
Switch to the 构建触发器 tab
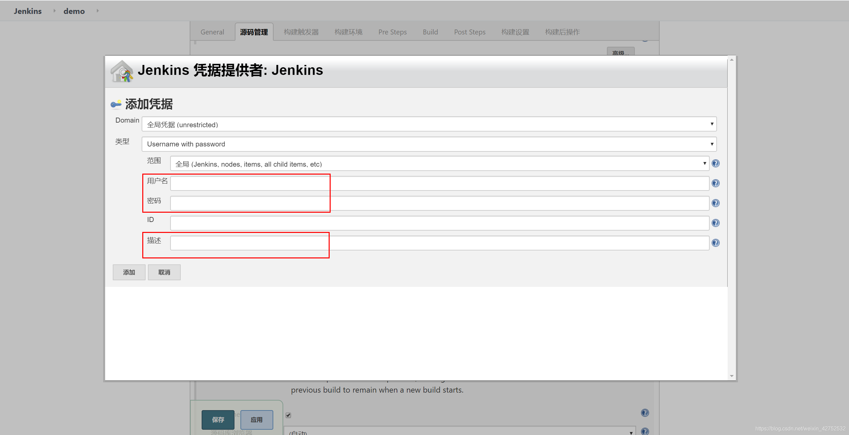click(301, 32)
